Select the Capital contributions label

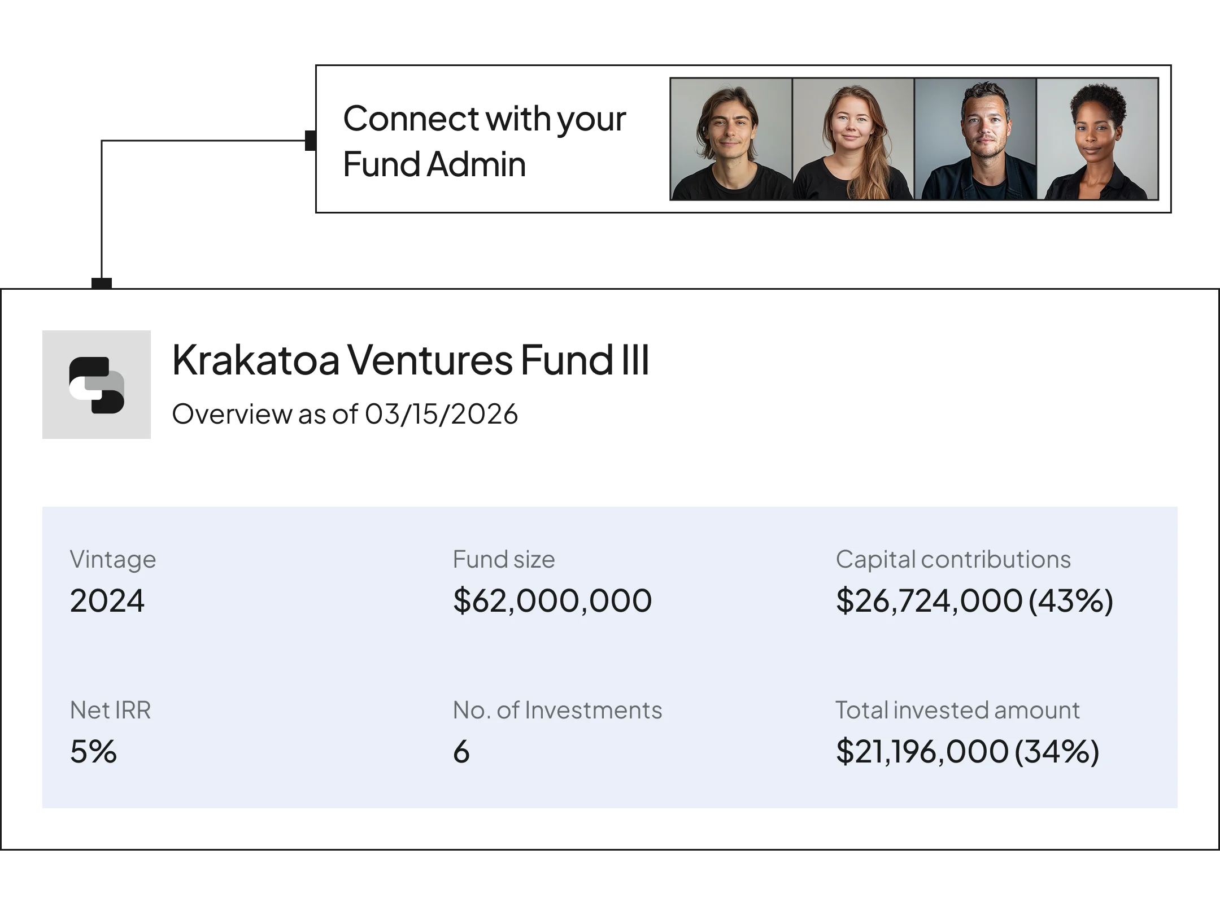point(953,559)
